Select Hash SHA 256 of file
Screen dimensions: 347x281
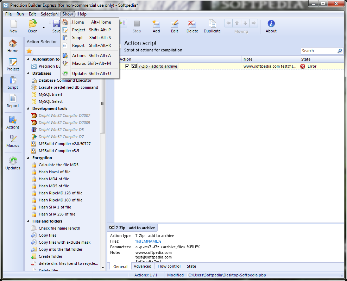[57, 214]
